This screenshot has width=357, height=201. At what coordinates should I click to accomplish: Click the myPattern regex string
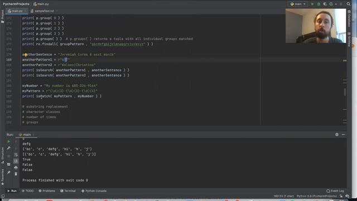tap(72, 91)
